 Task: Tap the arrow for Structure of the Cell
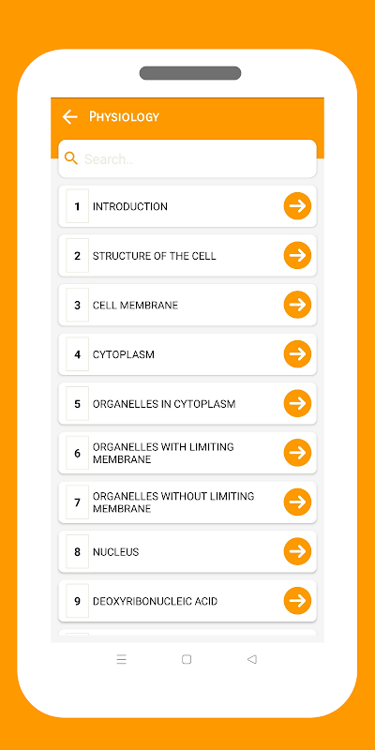(x=297, y=255)
